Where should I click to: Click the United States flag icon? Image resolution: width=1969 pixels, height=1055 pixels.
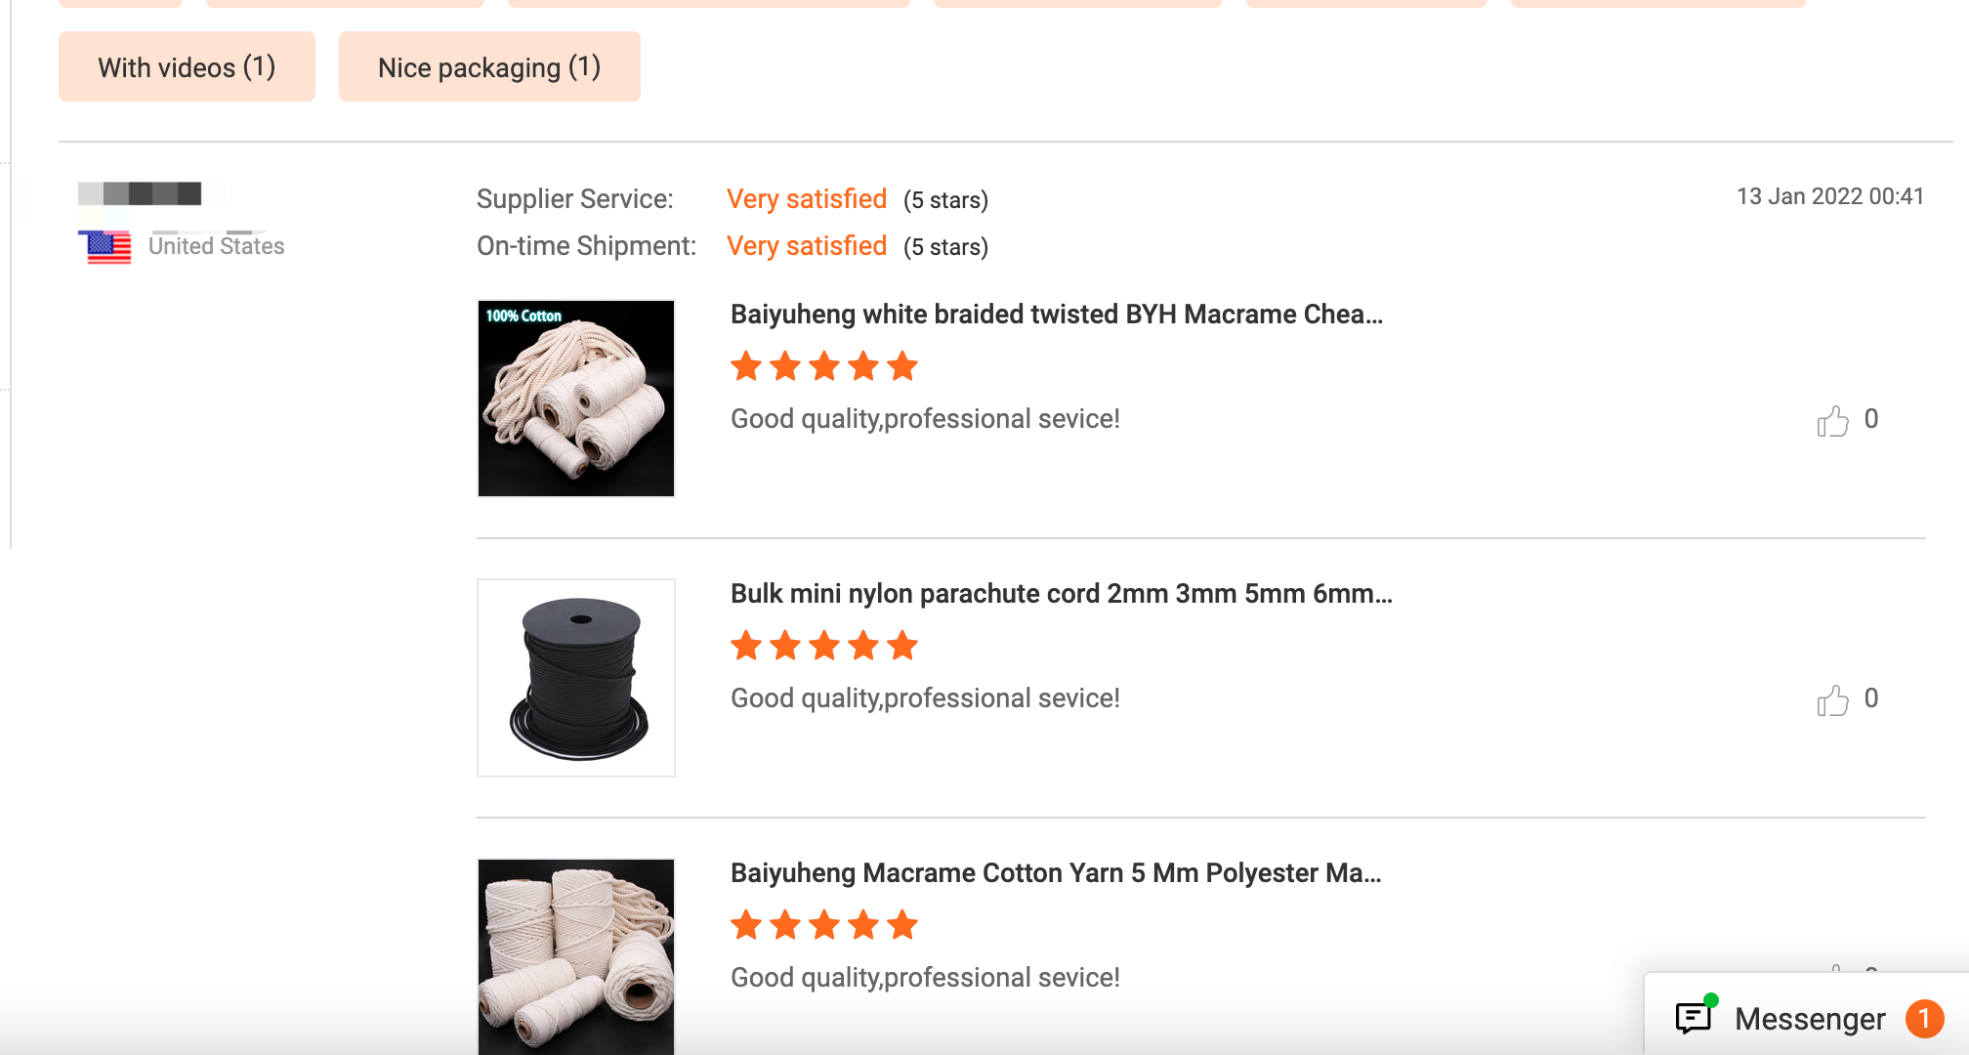click(x=105, y=247)
